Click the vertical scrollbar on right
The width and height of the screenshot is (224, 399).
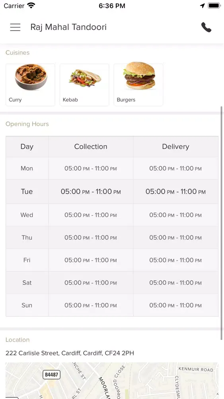(x=222, y=223)
